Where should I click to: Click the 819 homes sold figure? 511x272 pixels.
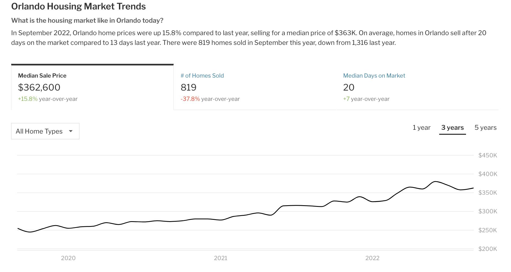tap(188, 87)
